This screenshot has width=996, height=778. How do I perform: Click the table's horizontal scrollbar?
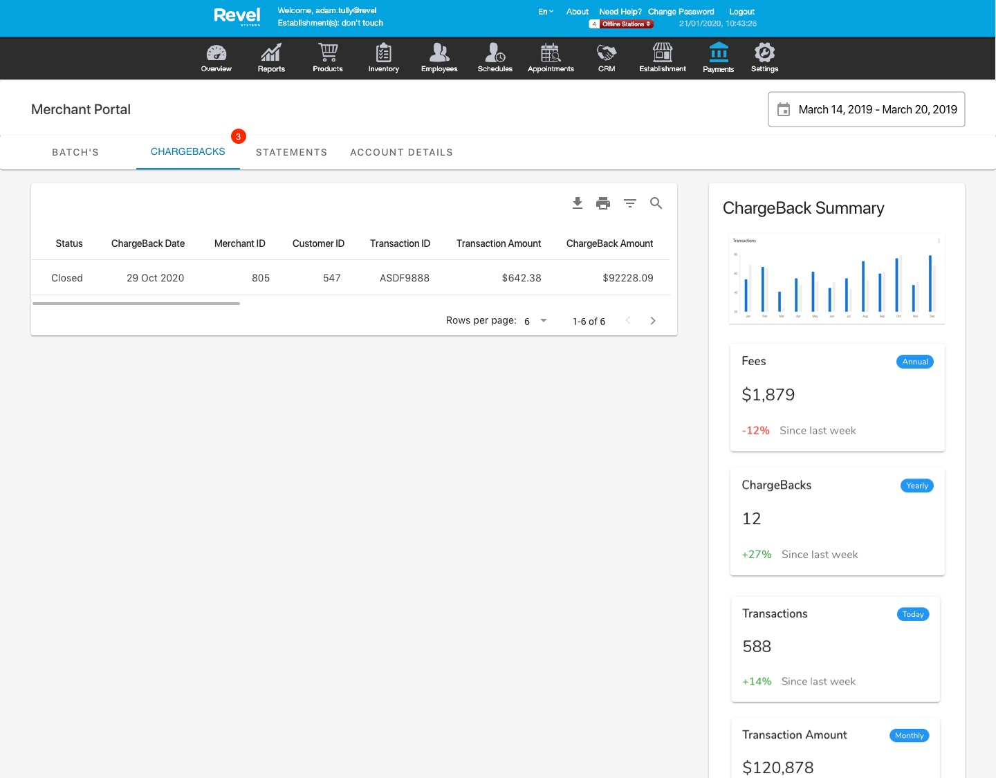coord(136,303)
